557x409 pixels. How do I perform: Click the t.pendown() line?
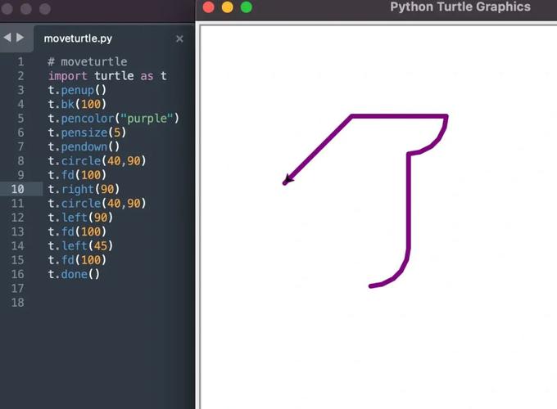click(x=84, y=147)
